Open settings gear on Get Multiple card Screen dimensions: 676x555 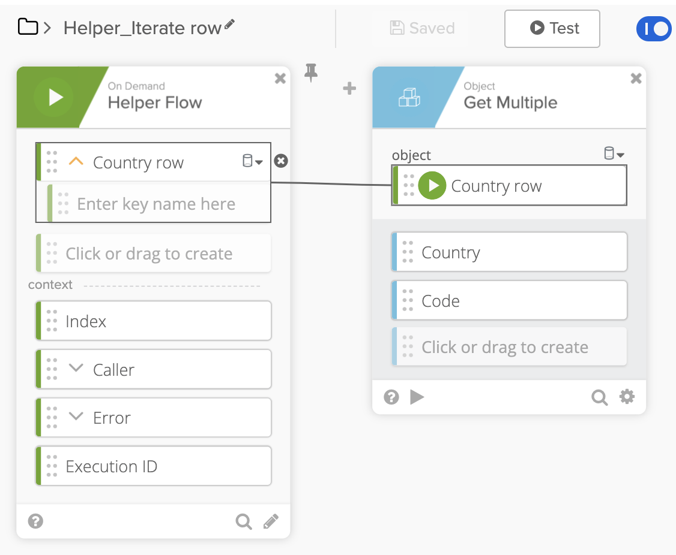pos(627,397)
